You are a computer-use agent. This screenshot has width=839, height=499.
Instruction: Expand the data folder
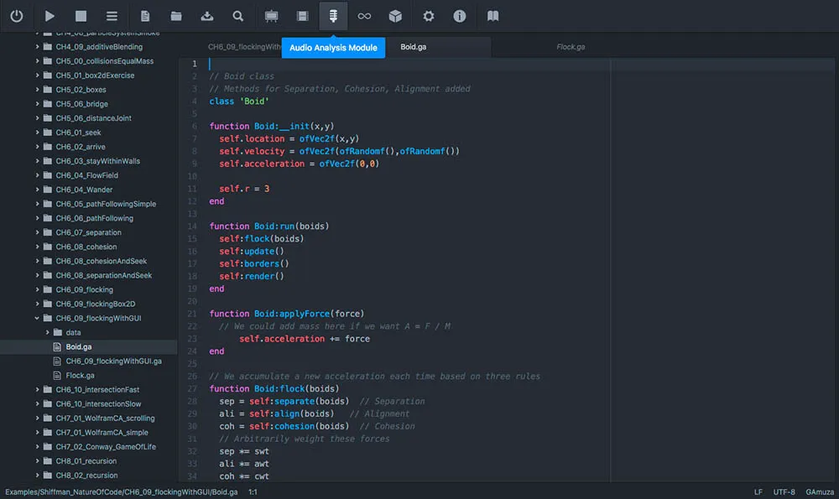pos(48,332)
